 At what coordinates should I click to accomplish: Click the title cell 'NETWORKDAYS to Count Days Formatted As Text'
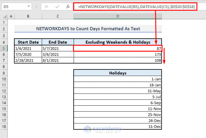click(88, 29)
